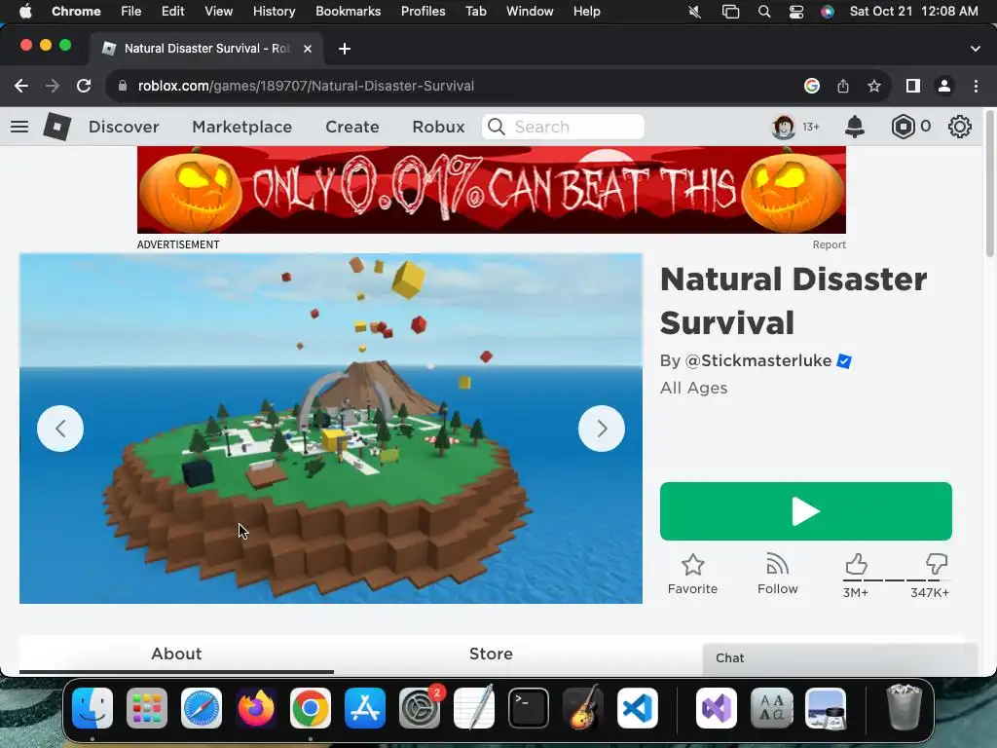Viewport: 997px width, 748px height.
Task: Open the Roblox hamburger navigation menu
Action: click(19, 127)
